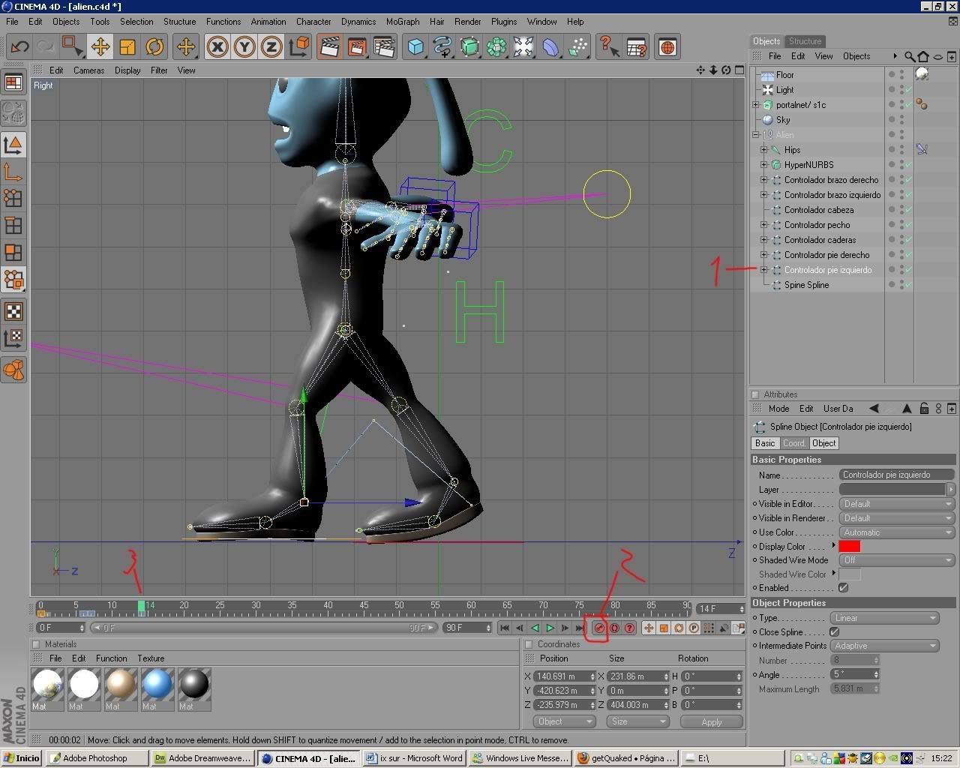Toggle Close Spline checkbox
The height and width of the screenshot is (768, 960).
[835, 631]
